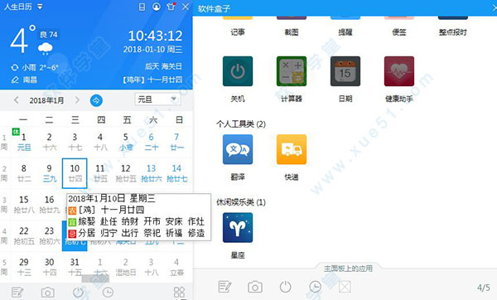Select January 1 元旦 in the calendar
The width and height of the screenshot is (497, 300).
click(24, 142)
